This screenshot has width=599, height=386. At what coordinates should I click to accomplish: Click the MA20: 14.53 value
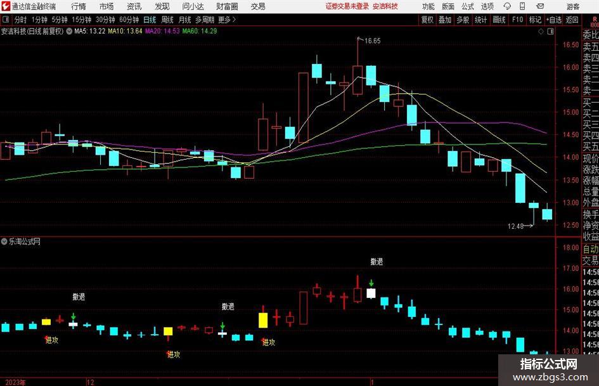[162, 31]
